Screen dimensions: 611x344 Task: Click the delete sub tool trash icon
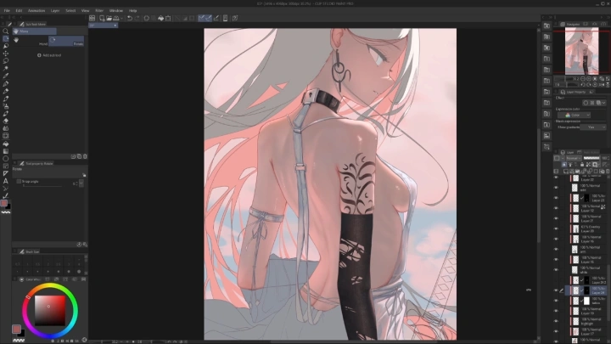(x=83, y=156)
